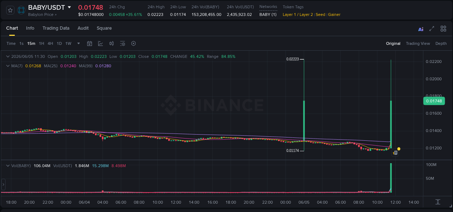Viewport: 453px width, 212px height.
Task: Click the 24h Vol(USDT) value 2,435,923.02
Action: (x=239, y=14)
